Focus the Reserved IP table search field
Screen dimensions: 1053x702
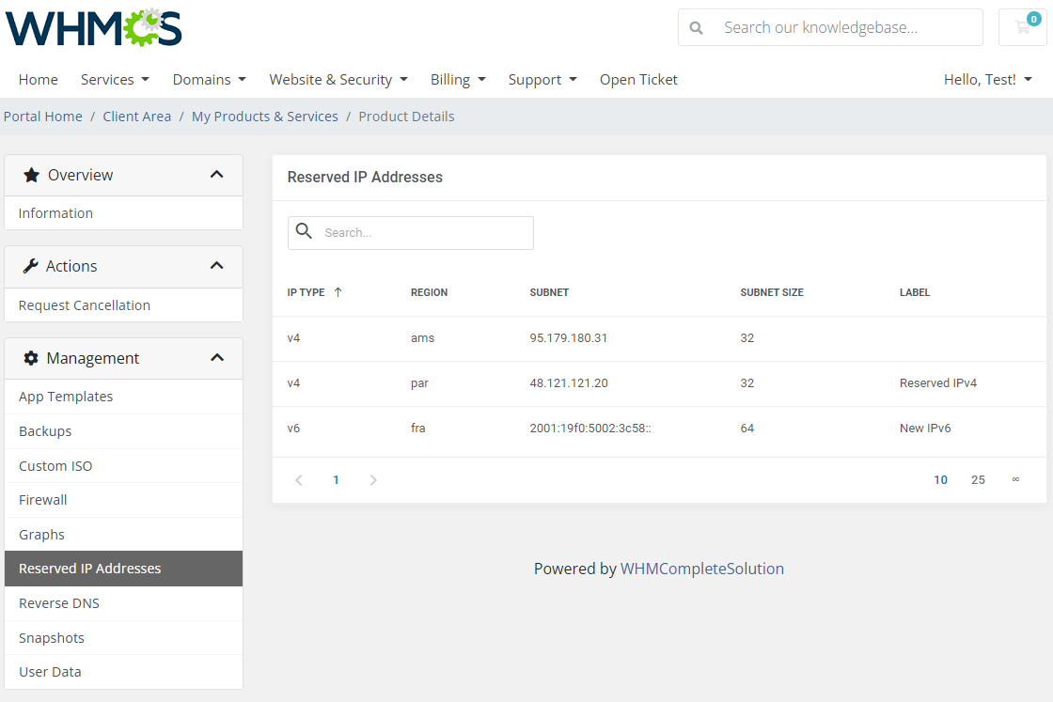coord(411,233)
